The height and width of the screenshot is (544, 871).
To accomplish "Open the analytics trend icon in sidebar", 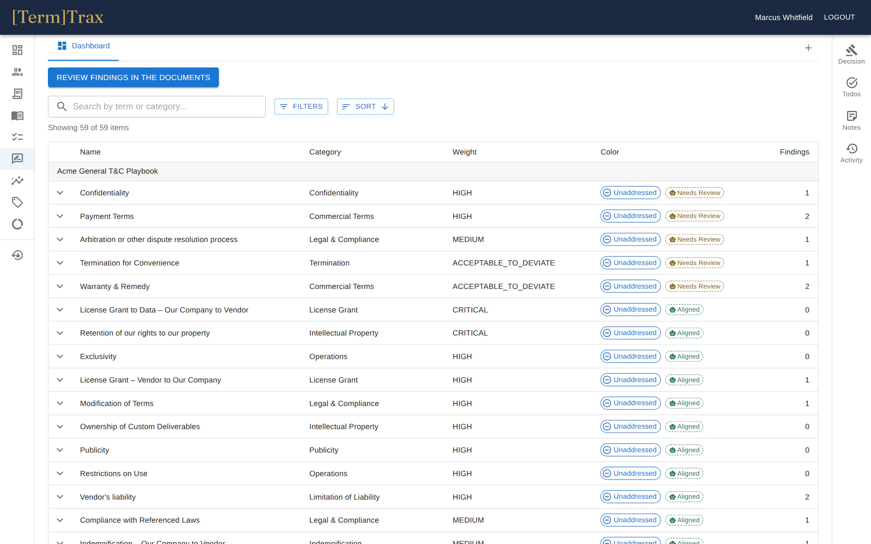I will (17, 181).
